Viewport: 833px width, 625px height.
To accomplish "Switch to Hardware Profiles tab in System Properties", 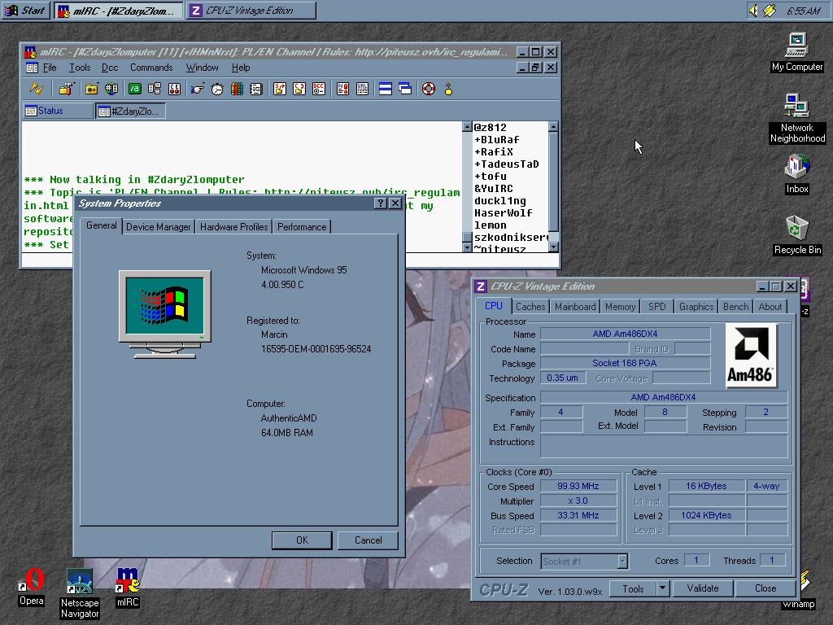I will (233, 227).
